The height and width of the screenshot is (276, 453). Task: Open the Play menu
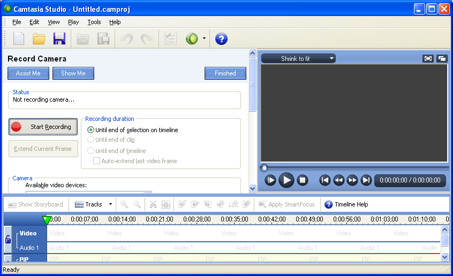73,22
